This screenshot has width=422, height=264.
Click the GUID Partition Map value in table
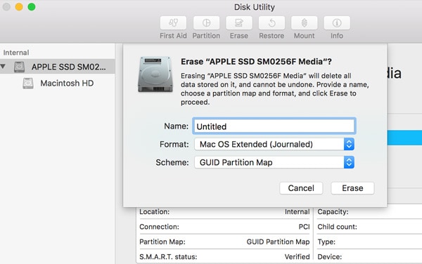[278, 242]
